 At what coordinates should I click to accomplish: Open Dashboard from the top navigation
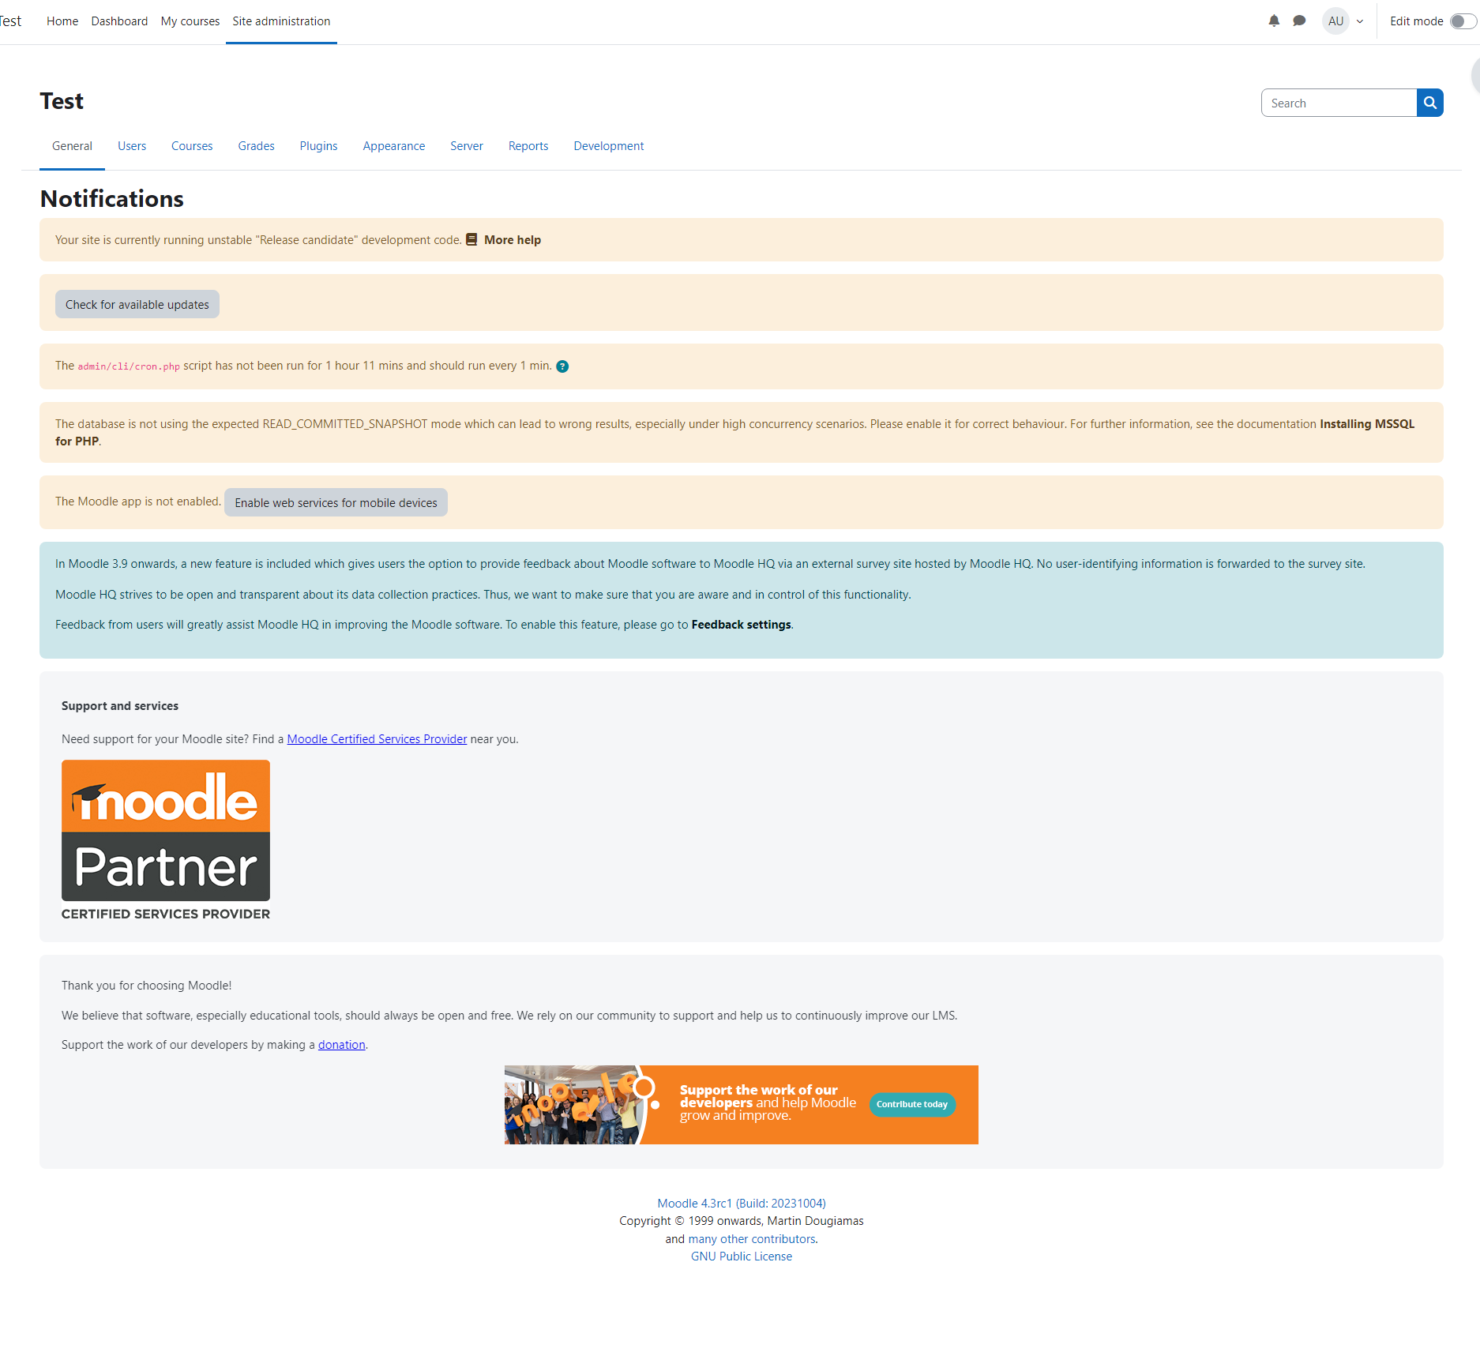119,21
